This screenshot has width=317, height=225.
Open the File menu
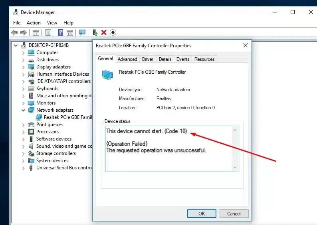(x=17, y=23)
